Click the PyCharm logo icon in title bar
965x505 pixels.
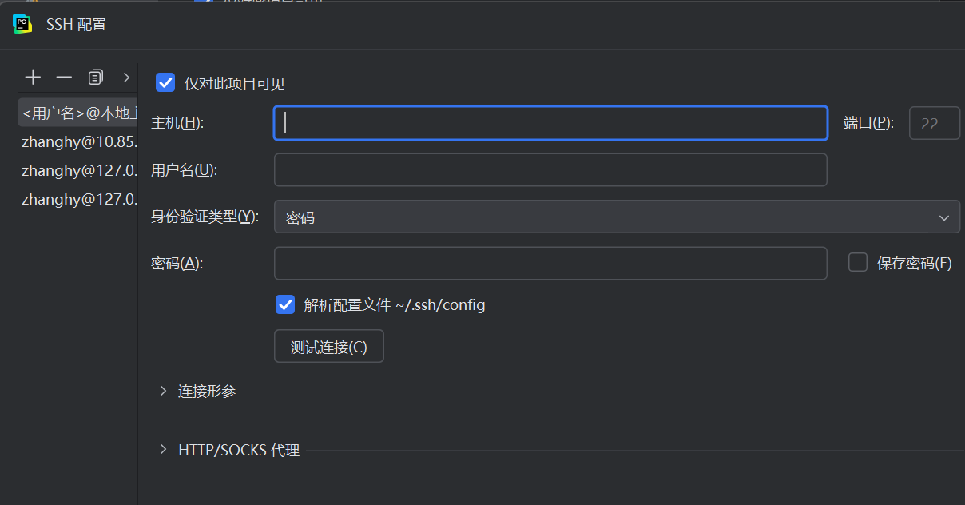pos(22,24)
